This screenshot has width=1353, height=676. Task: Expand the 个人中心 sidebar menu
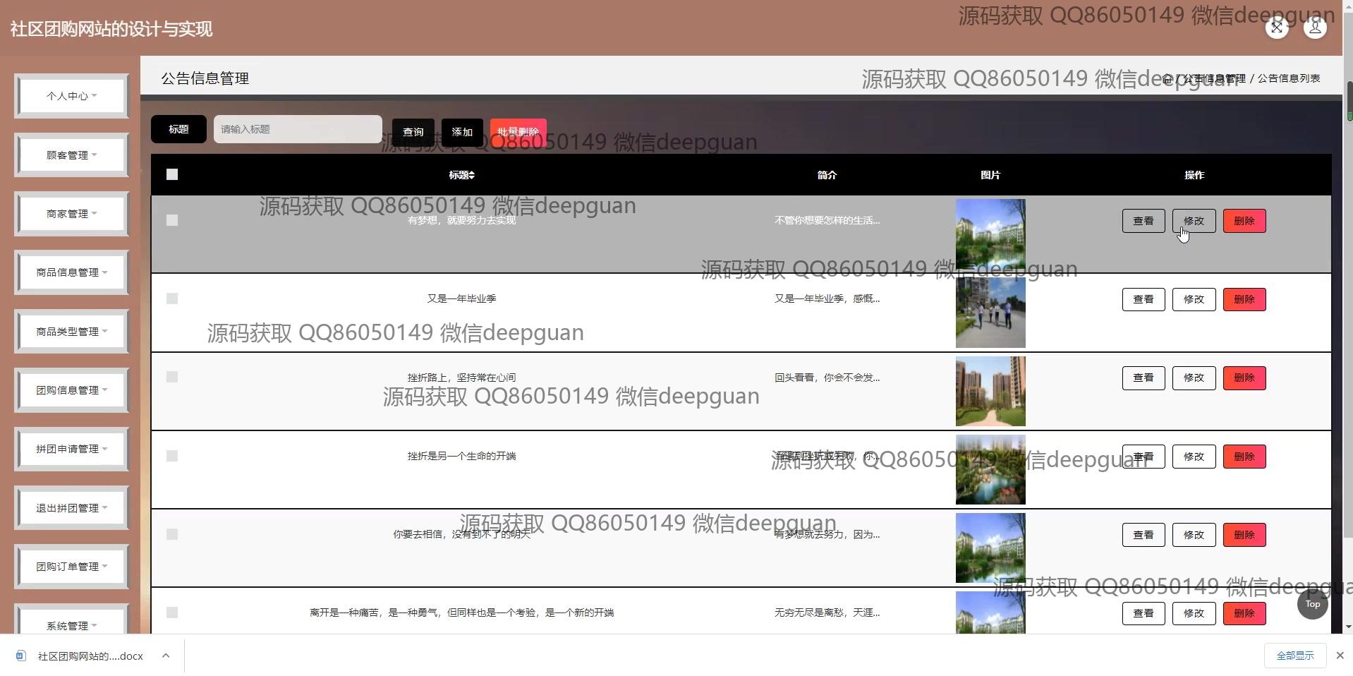[x=71, y=96]
